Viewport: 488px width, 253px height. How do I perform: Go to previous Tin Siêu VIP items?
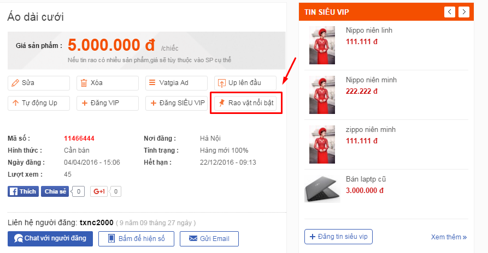tap(449, 12)
